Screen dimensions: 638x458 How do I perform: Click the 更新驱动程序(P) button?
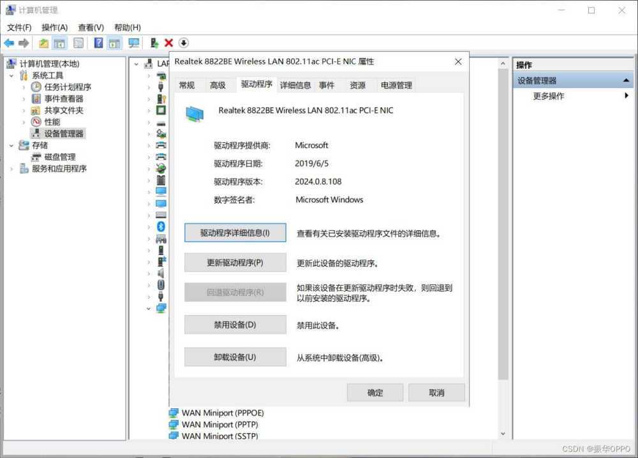[235, 262]
